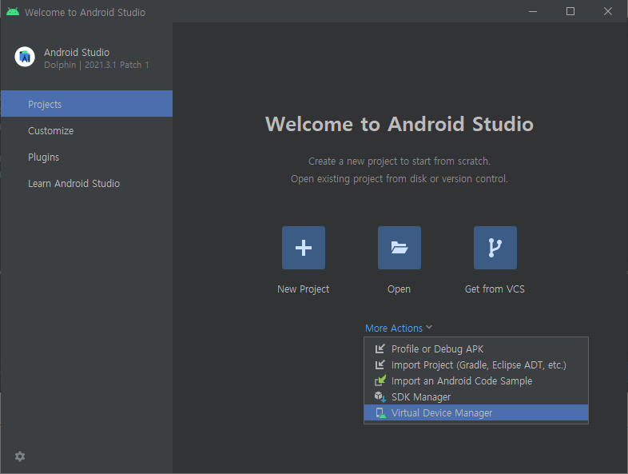
Task: Click the Import Android Code Sample icon
Action: [x=380, y=380]
